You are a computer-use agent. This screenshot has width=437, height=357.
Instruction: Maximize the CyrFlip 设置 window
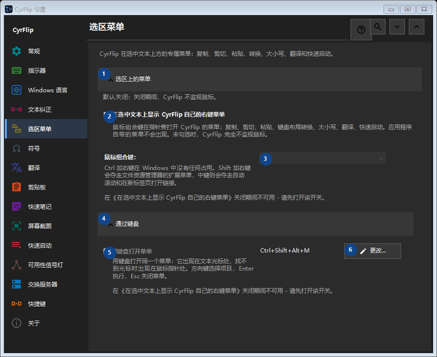tap(407, 9)
